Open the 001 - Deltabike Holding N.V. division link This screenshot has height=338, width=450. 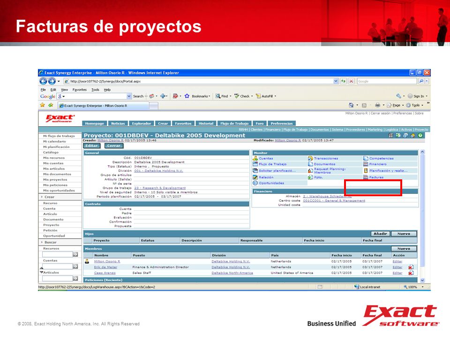pos(158,171)
